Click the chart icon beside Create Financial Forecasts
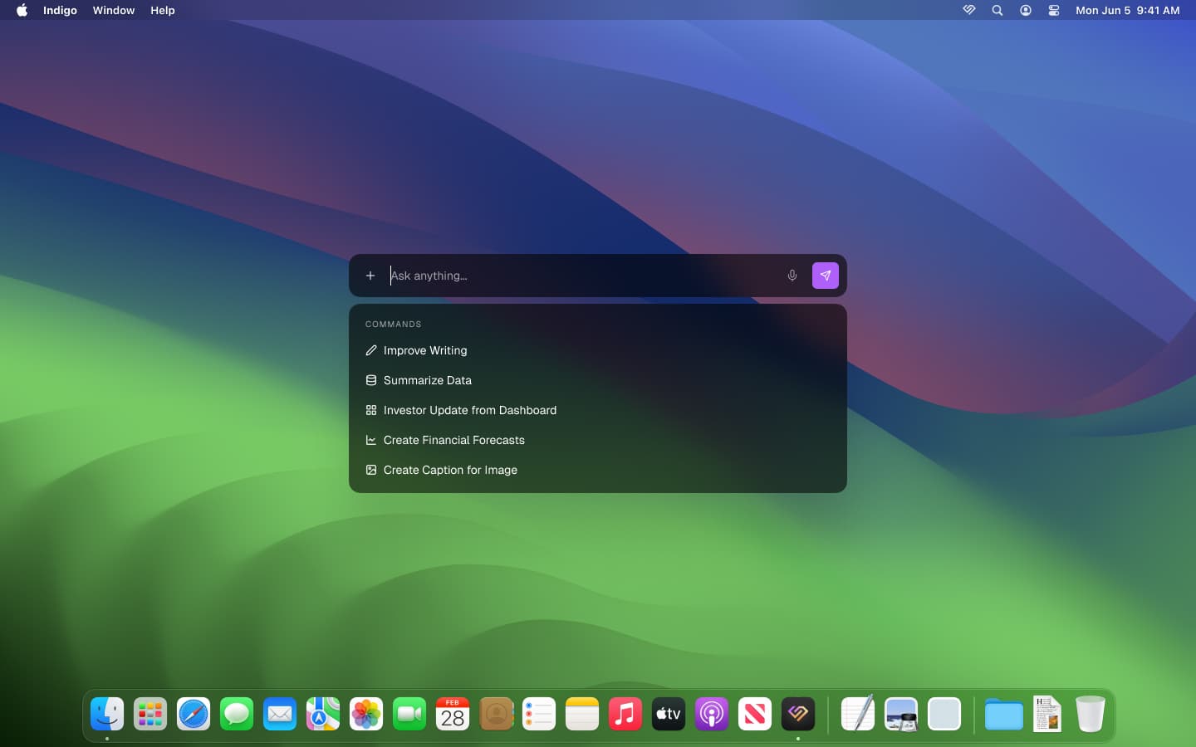This screenshot has height=747, width=1196. 370,440
